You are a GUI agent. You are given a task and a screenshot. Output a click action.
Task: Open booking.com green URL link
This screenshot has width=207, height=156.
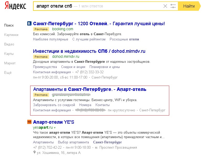pyautogui.click(x=63, y=29)
